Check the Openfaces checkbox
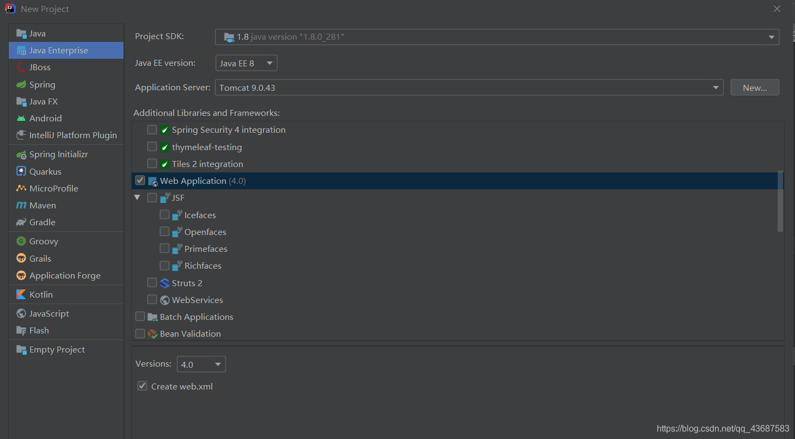This screenshot has height=439, width=795. point(164,231)
